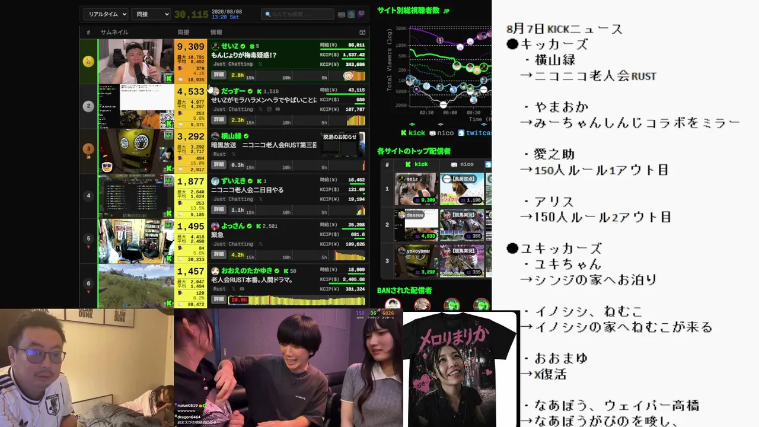The image size is (759, 427).
Task: Click the 情報 column header
Action: click(216, 32)
